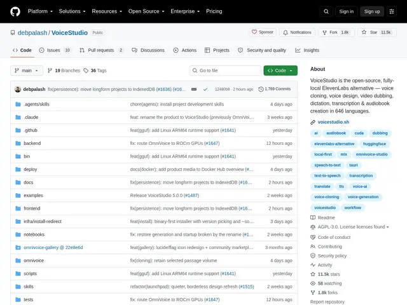Open the Projects tab
This screenshot has width=407, height=305.
[x=217, y=50]
